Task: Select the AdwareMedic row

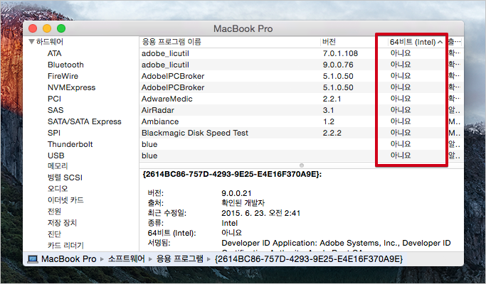Action: point(300,99)
